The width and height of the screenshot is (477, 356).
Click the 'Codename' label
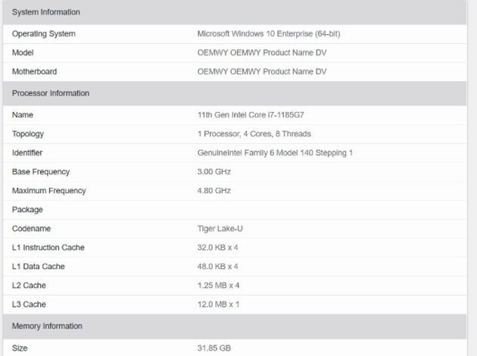31,229
